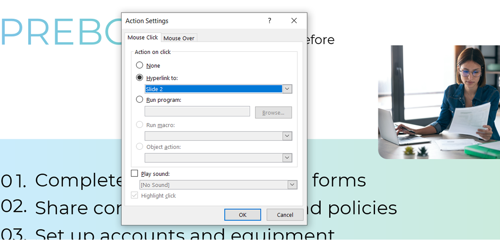This screenshot has height=240, width=500.
Task: Select the Object action radio option
Action: coord(140,147)
